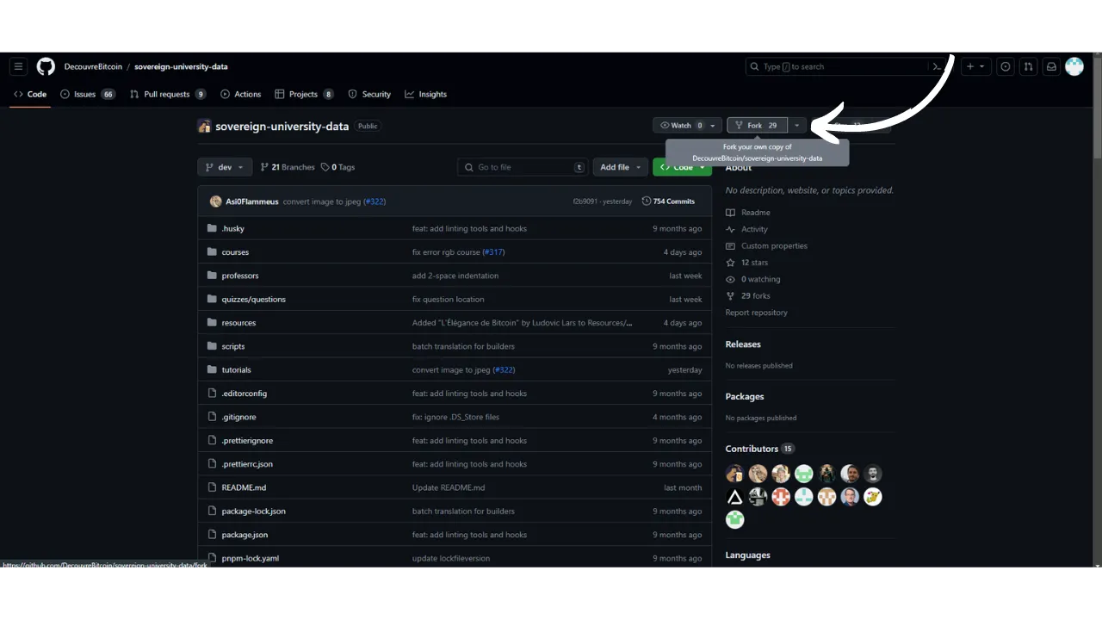Open the notifications inbox icon
This screenshot has height=620, width=1102.
[x=1051, y=66]
